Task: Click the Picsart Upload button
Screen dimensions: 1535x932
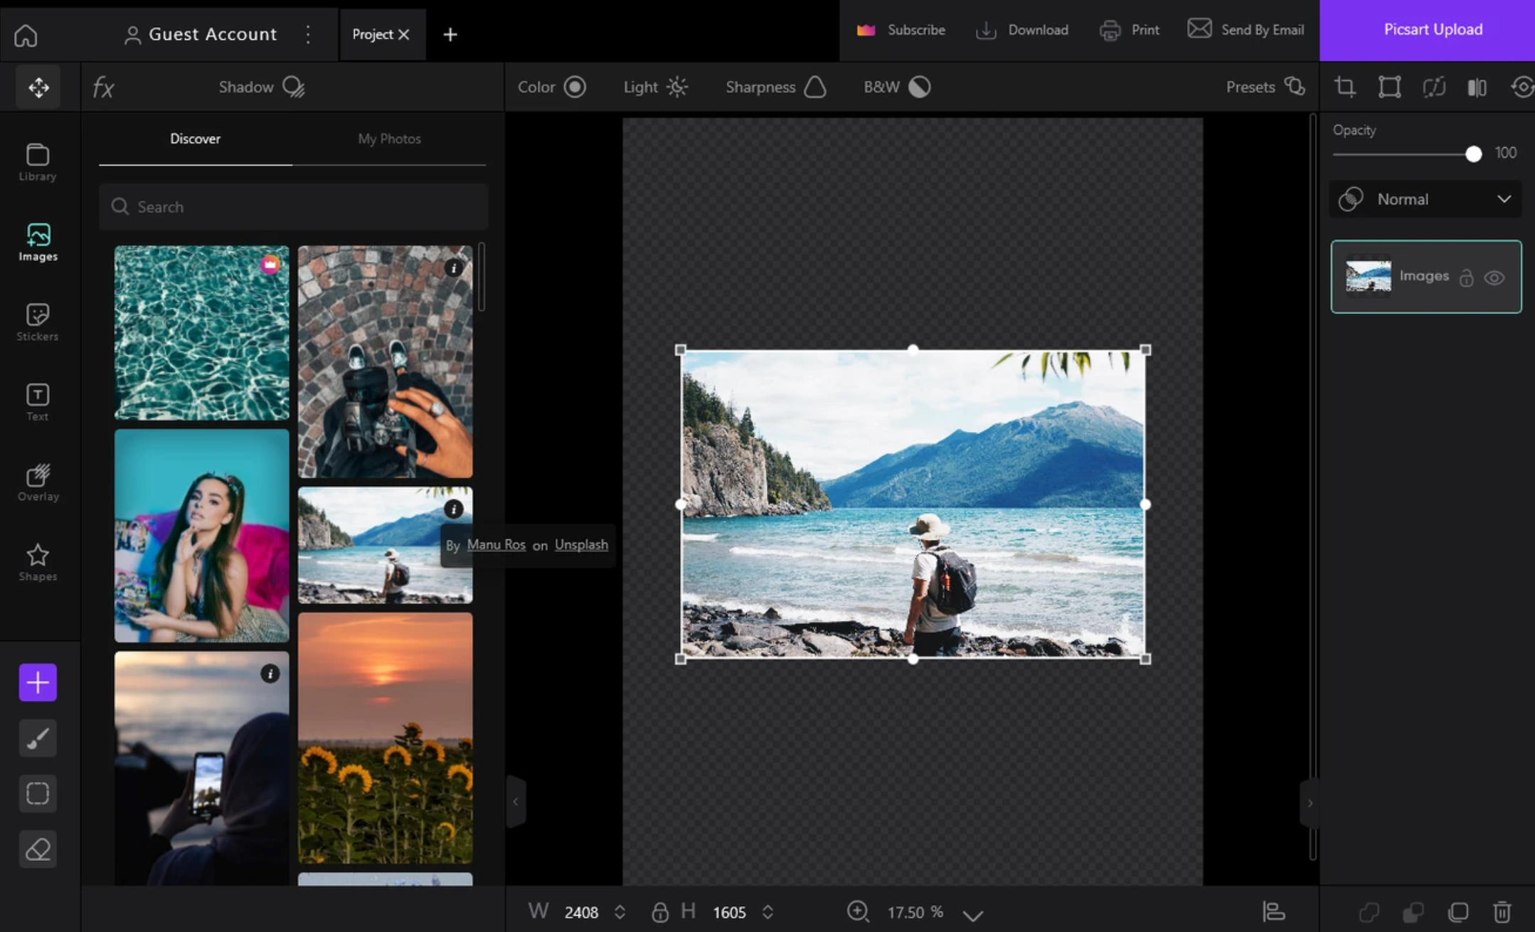Action: coord(1432,29)
